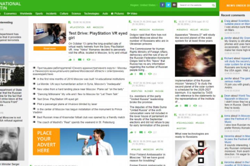Click the search magnifier icon
Viewport: 250px width, 166px height.
coord(213,5)
